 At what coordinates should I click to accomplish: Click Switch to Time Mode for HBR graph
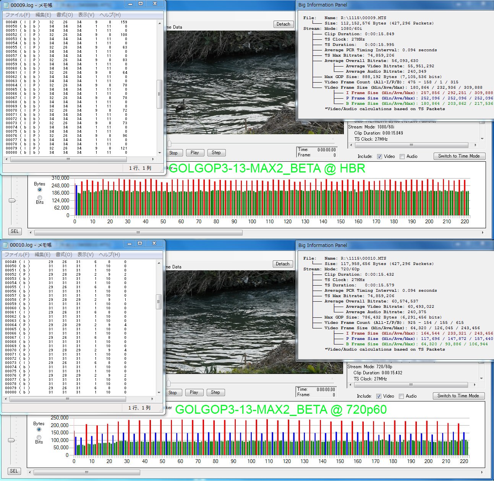coord(459,156)
